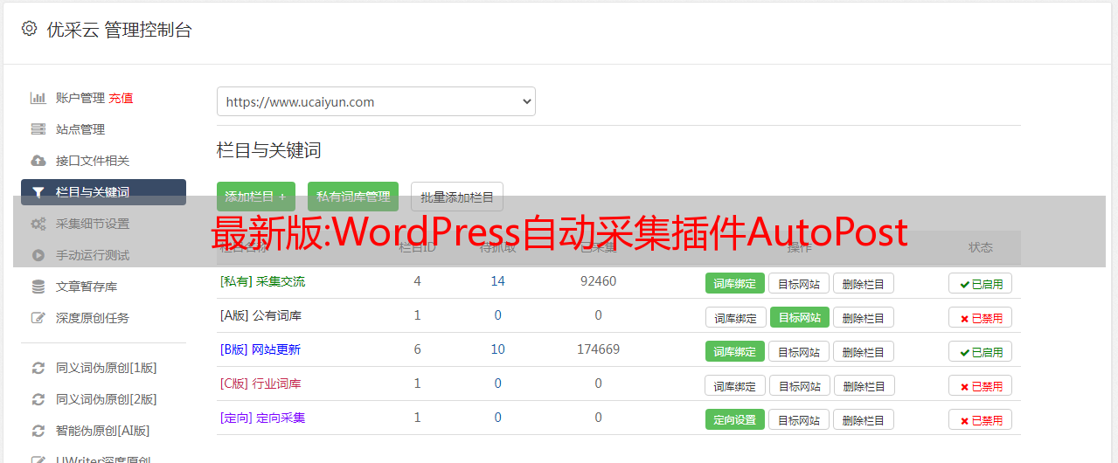The width and height of the screenshot is (1118, 463).
Task: Click the refresh icon beside 同义词伪原创[1版]
Action: pyautogui.click(x=38, y=368)
